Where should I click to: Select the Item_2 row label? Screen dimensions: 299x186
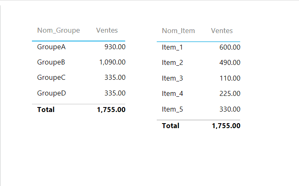point(173,63)
